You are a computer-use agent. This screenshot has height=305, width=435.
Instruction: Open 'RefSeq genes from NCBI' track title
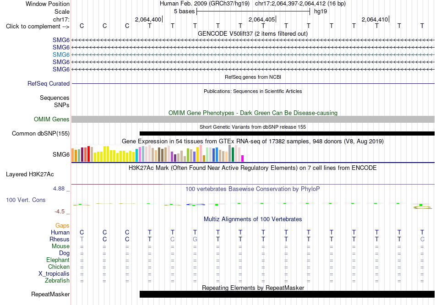click(253, 77)
